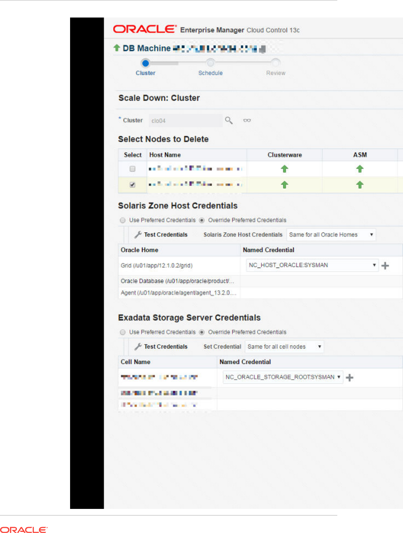Open the NC_HOST_ORACLE:SYSMAN credential dropdown
This screenshot has height=533, width=403.
coord(312,265)
